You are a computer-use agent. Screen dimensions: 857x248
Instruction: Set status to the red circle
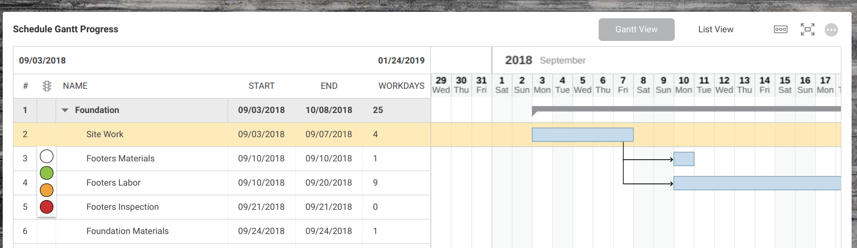pyautogui.click(x=47, y=207)
